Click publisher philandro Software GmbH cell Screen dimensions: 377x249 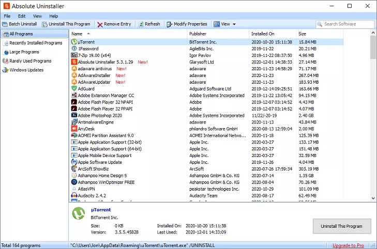(x=213, y=129)
